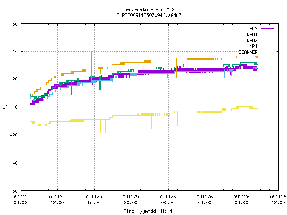Click the filename subtitle E_RT20091125070946.sfduZ
287x215 pixels.
pos(149,15)
